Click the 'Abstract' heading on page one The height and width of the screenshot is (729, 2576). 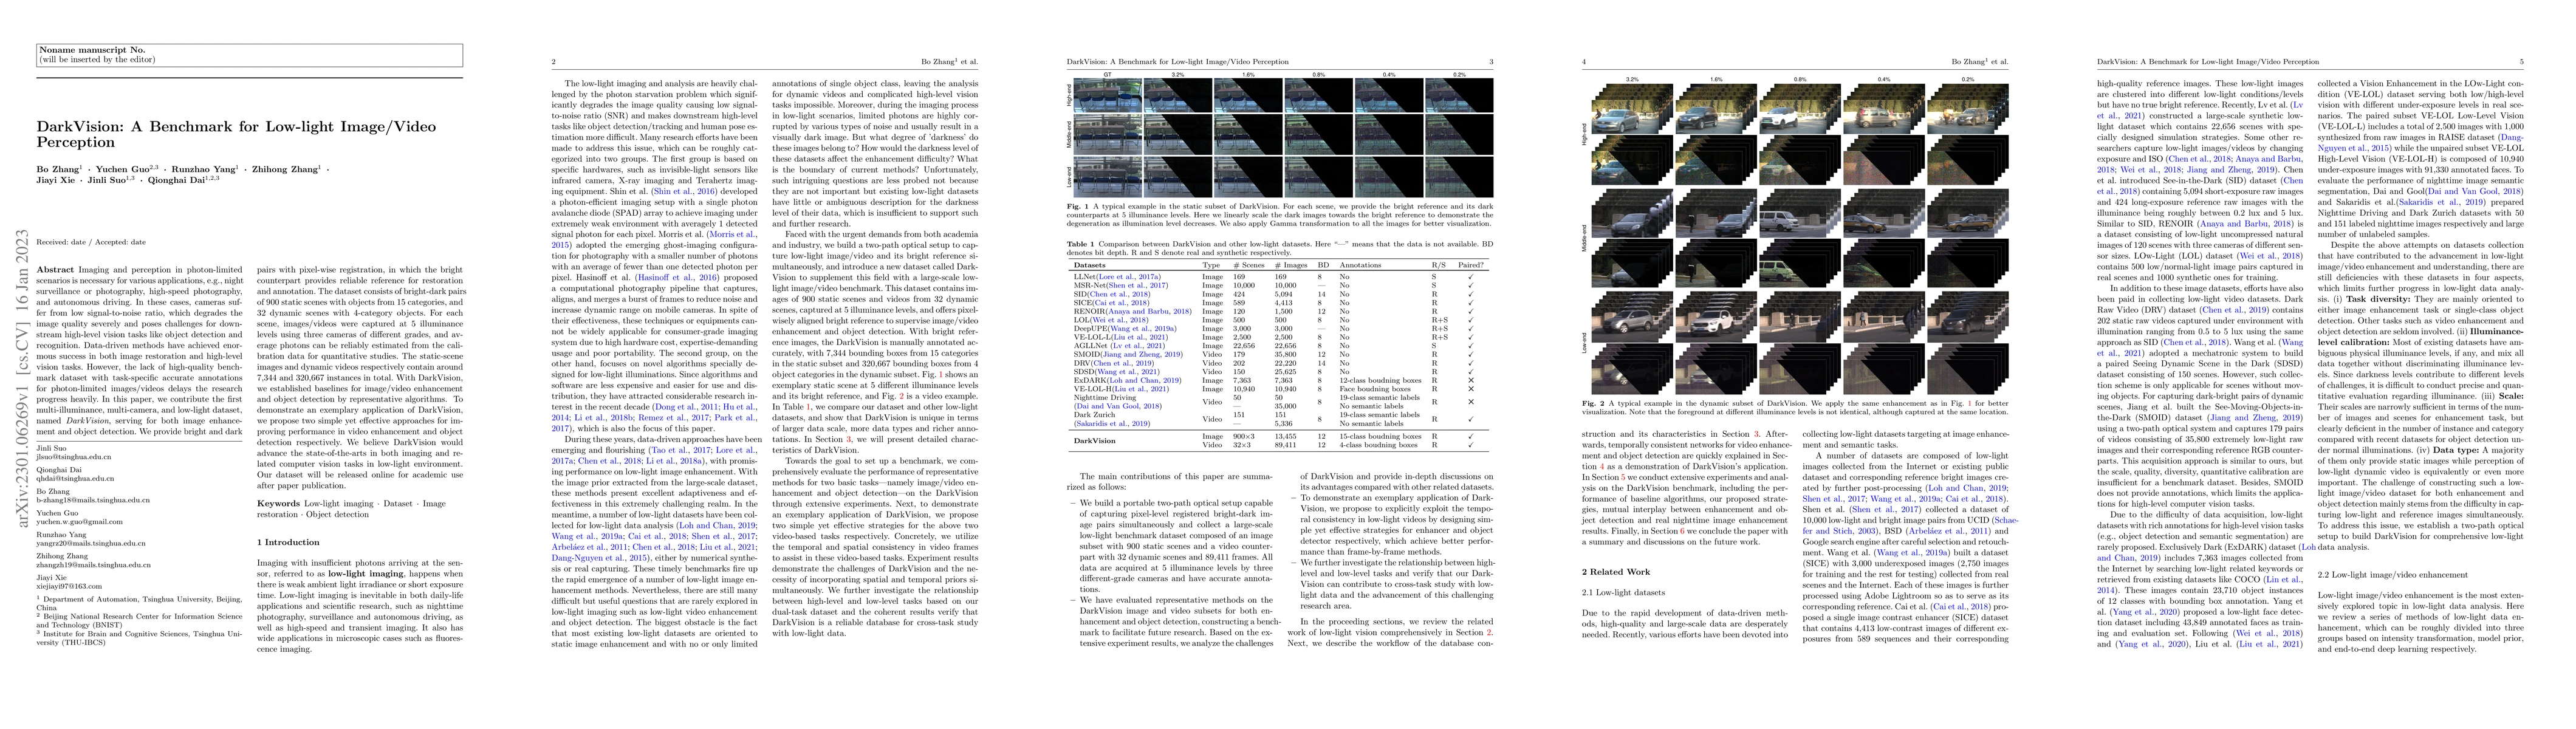tap(56, 270)
